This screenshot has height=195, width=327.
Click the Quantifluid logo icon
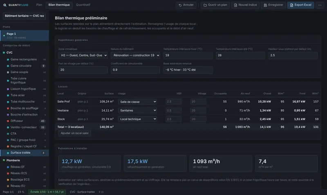coord(5,5)
